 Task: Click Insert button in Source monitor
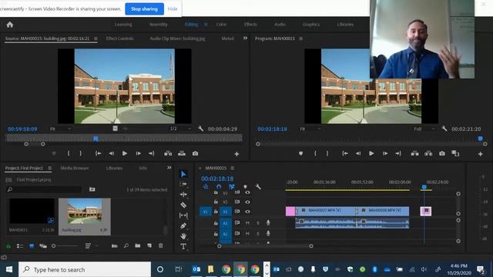[168, 154]
